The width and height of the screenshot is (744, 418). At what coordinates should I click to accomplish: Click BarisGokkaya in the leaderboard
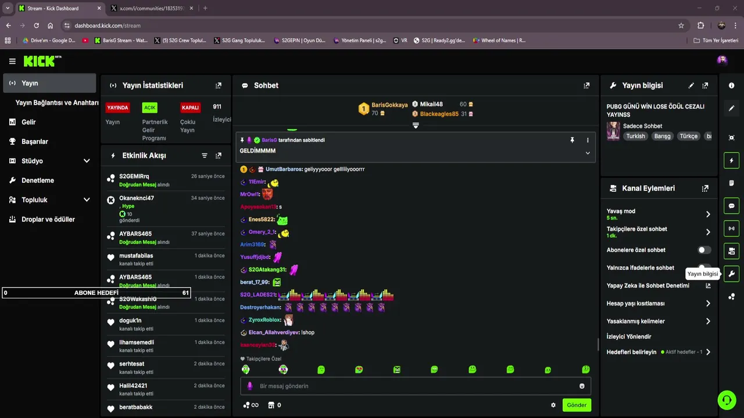click(x=389, y=105)
